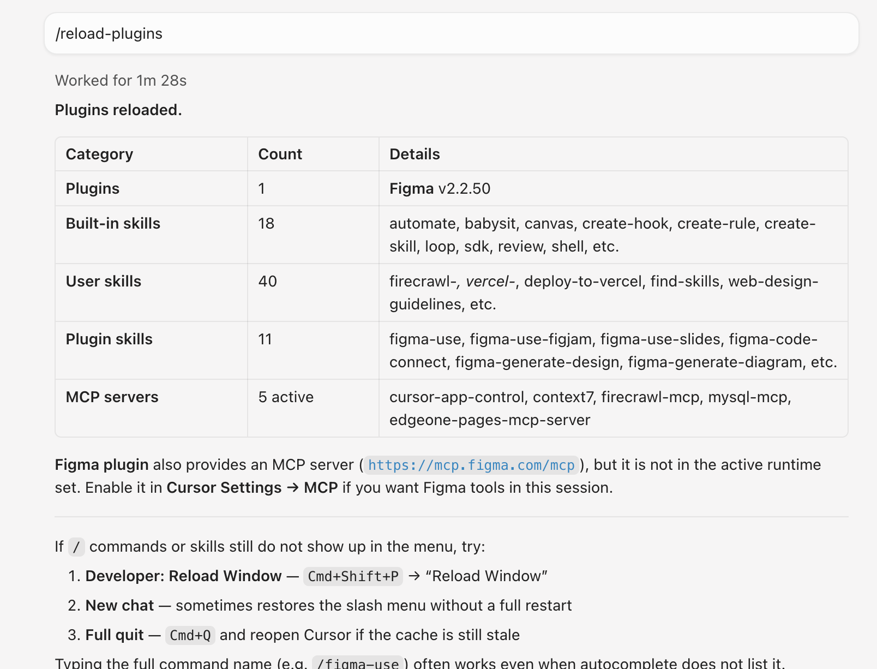This screenshot has width=877, height=669.
Task: Select the Details column header
Action: pyautogui.click(x=415, y=154)
